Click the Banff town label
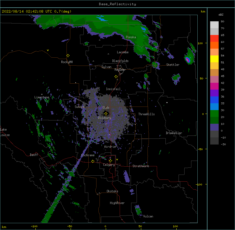Screen dimensions: 235x230 tap(34, 155)
